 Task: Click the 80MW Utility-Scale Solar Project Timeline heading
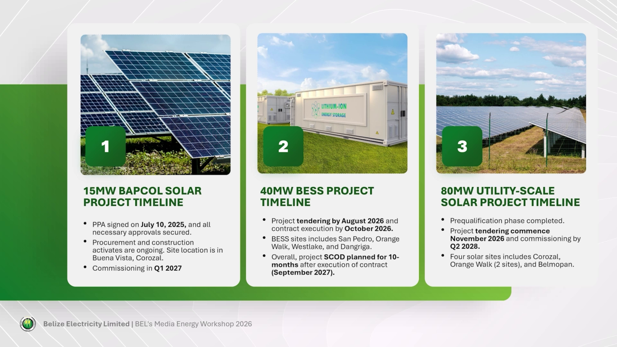pos(510,197)
